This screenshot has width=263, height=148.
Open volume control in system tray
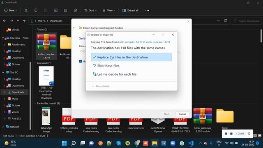click(232, 143)
